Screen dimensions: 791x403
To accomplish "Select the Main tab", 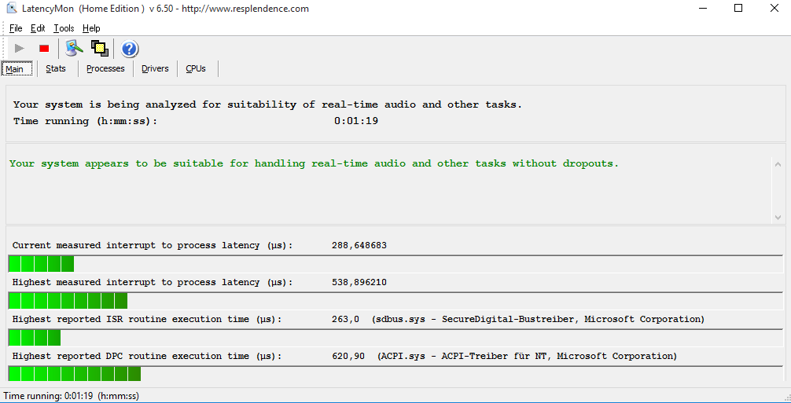I will 17,68.
